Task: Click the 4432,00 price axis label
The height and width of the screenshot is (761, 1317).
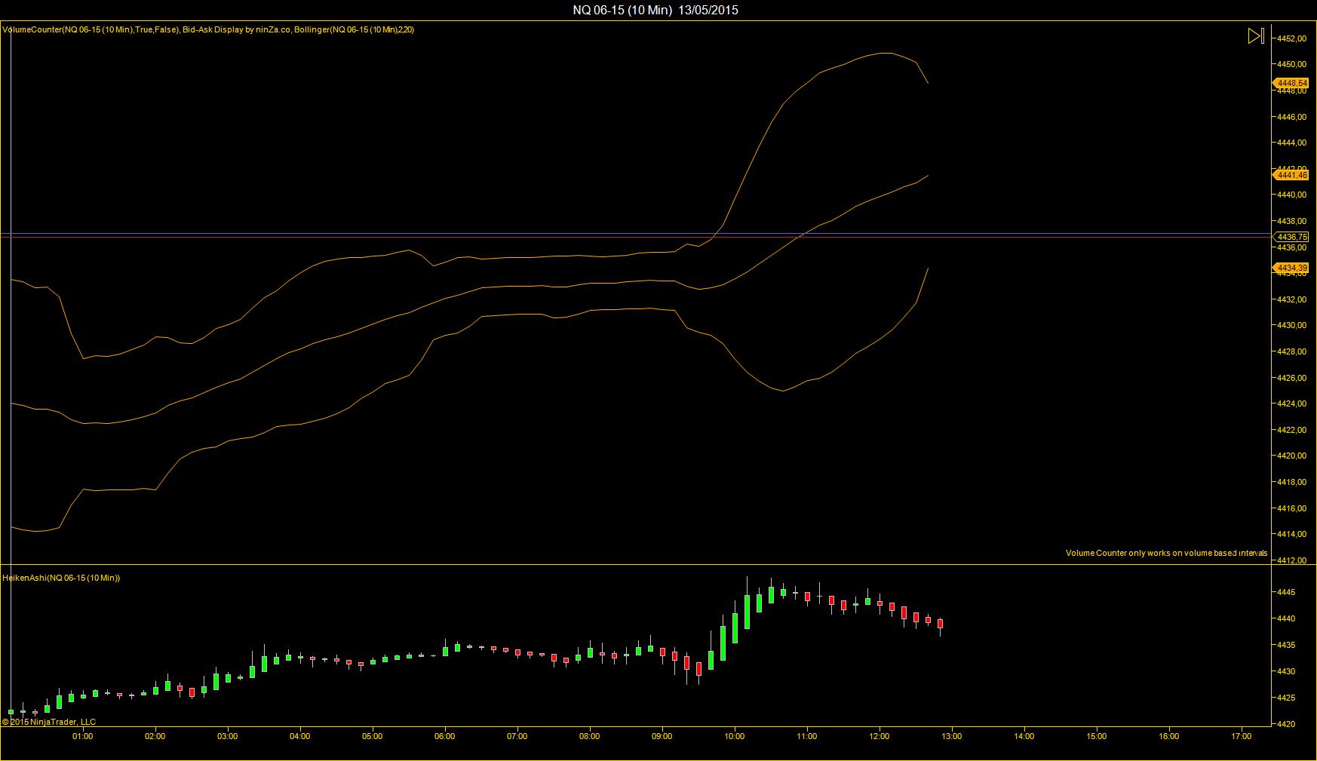Action: 1291,299
